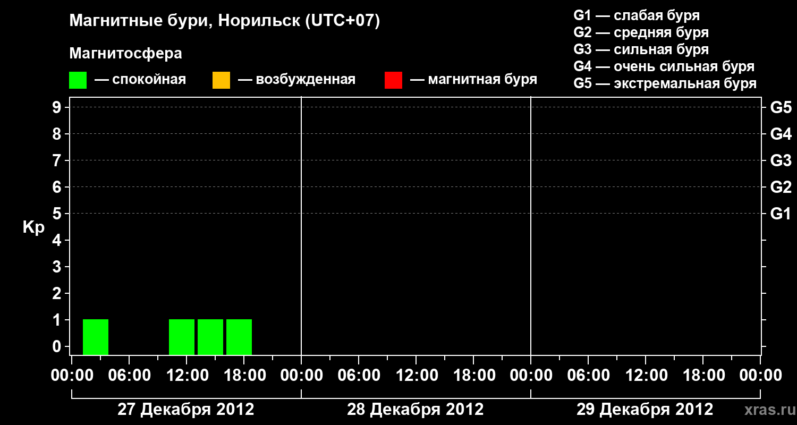Viewport: 797px width, 425px height.
Task: Click the 'G3 — сильная буря' legend line
Action: [x=641, y=49]
